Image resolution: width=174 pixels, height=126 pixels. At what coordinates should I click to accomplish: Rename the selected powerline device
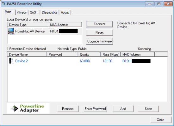pyautogui.click(x=68, y=109)
